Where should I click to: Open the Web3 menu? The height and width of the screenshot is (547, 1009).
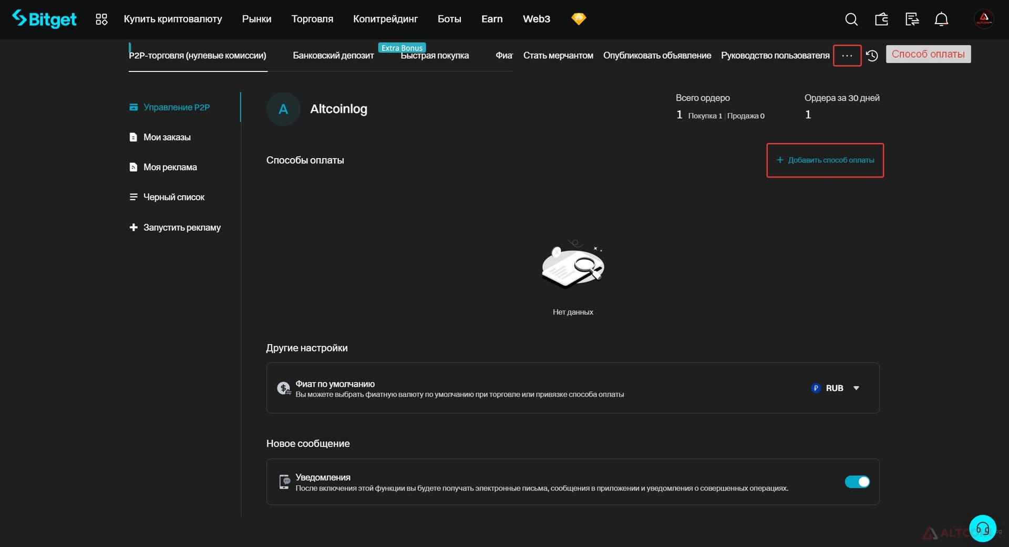pos(537,19)
